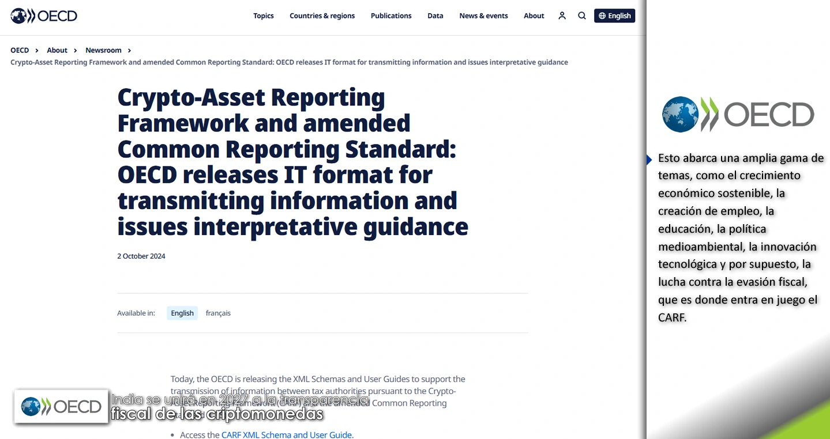830x439 pixels.
Task: Go to Newsroom breadcrumb link
Action: [103, 50]
